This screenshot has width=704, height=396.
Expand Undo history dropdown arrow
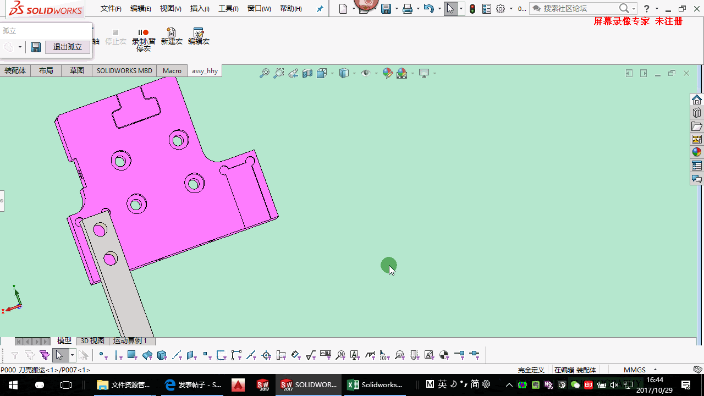(439, 9)
